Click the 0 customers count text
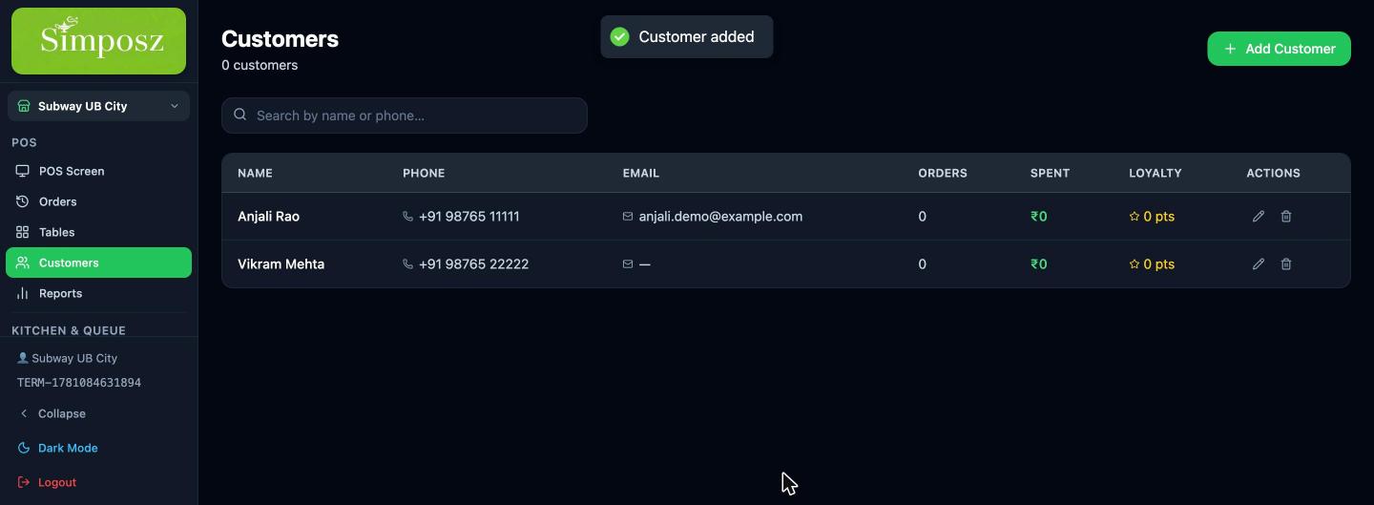 click(260, 65)
